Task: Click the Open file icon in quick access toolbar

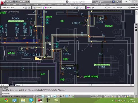Action: [11, 2]
